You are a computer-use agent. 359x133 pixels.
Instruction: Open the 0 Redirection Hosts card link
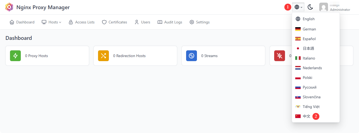131,56
